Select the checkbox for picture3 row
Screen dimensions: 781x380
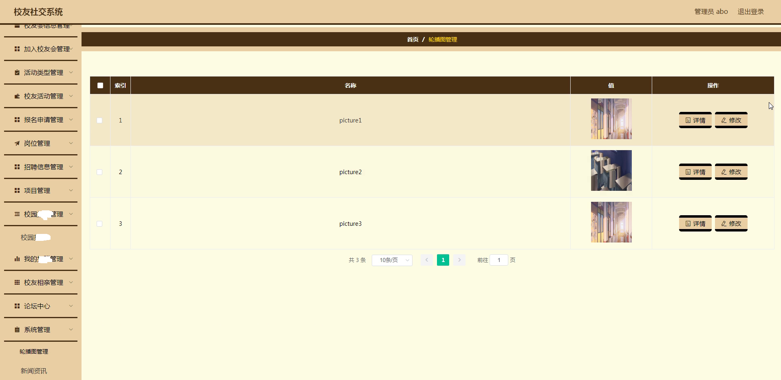99,224
